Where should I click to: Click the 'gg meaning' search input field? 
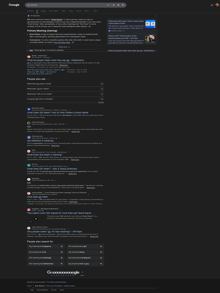pyautogui.click(x=66, y=5)
